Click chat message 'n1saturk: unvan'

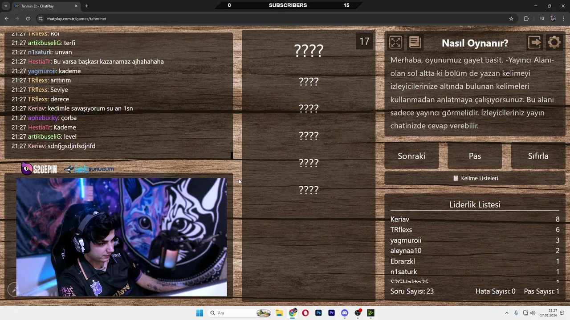tap(41, 52)
